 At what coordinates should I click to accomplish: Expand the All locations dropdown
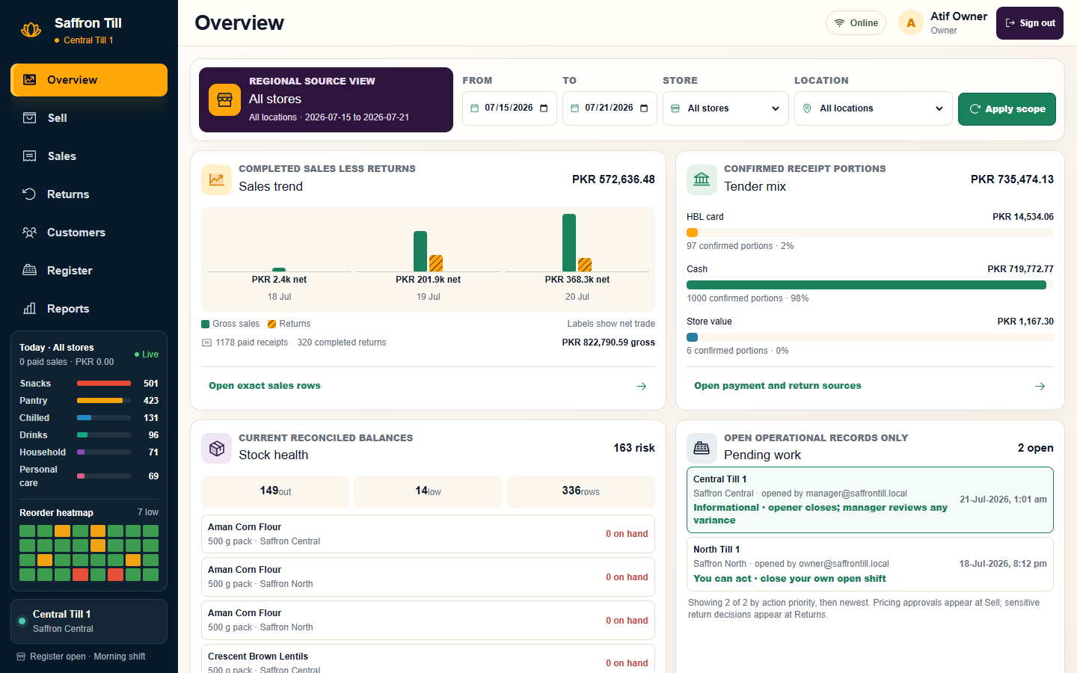coord(873,108)
